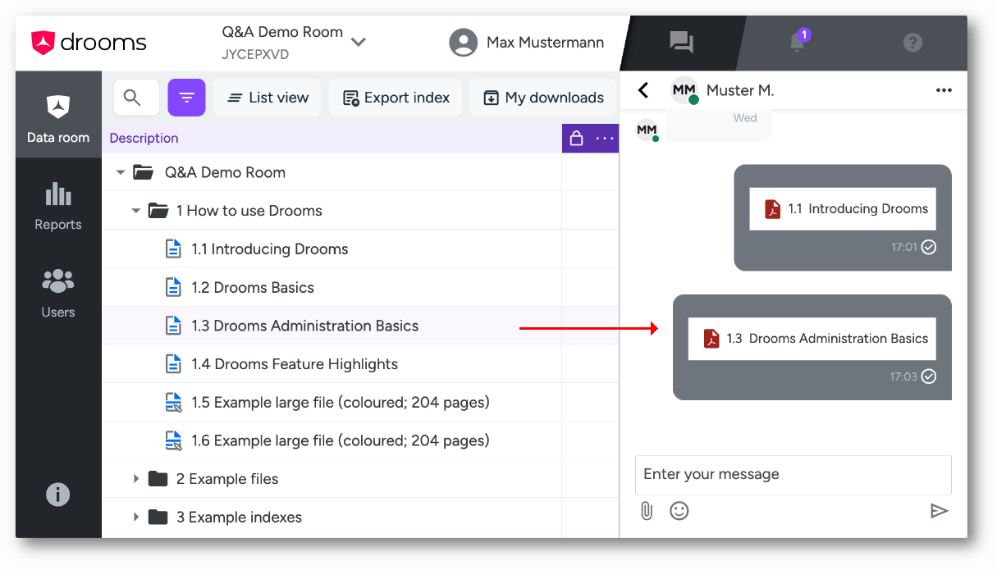Expand the 2 Example files folder

pyautogui.click(x=136, y=479)
